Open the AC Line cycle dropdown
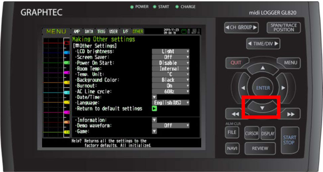 click(171, 91)
